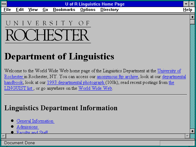Maximize the window with the title-bar up arrow
196x147 pixels.
click(x=192, y=4)
